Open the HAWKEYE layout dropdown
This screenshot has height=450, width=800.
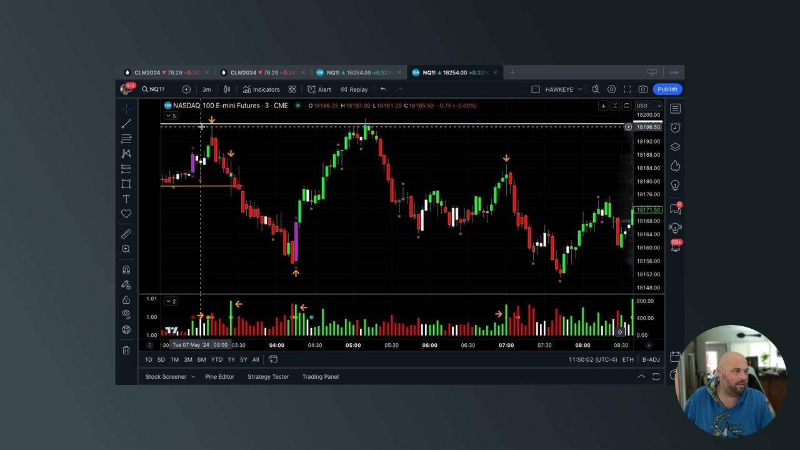pyautogui.click(x=563, y=89)
